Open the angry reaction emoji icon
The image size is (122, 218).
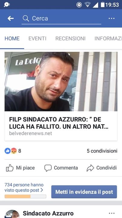point(14,151)
